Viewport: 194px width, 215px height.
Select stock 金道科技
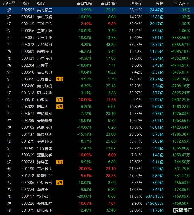(45, 141)
